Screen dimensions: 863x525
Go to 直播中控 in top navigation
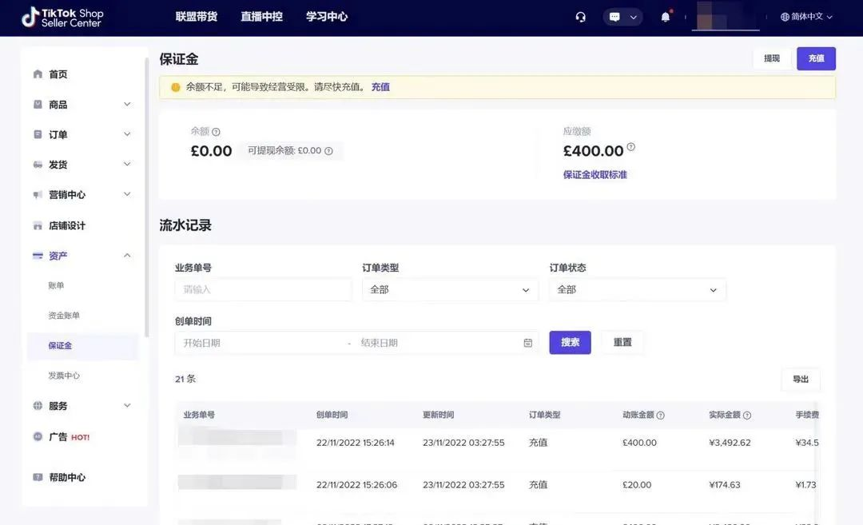pos(261,17)
